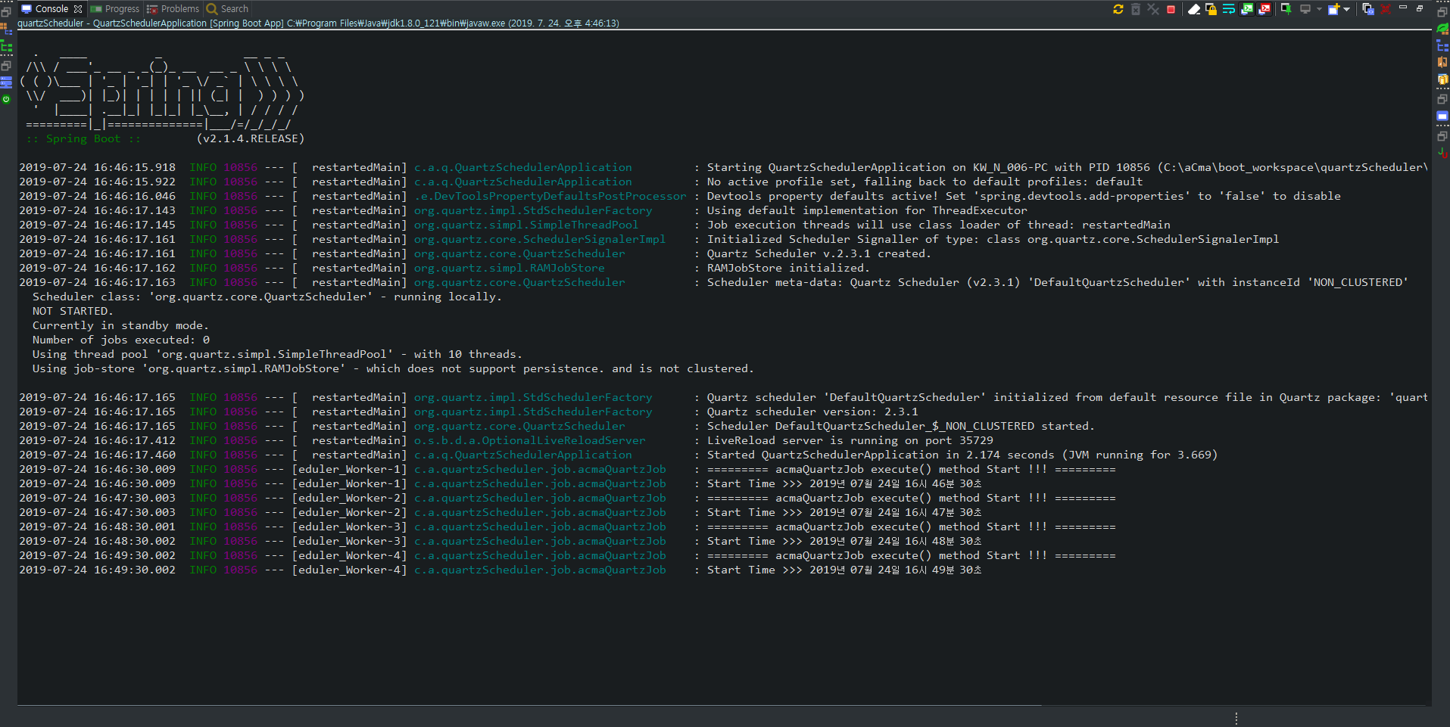Toggle Word Wrap in console toolbar
This screenshot has width=1450, height=727.
point(1229,9)
